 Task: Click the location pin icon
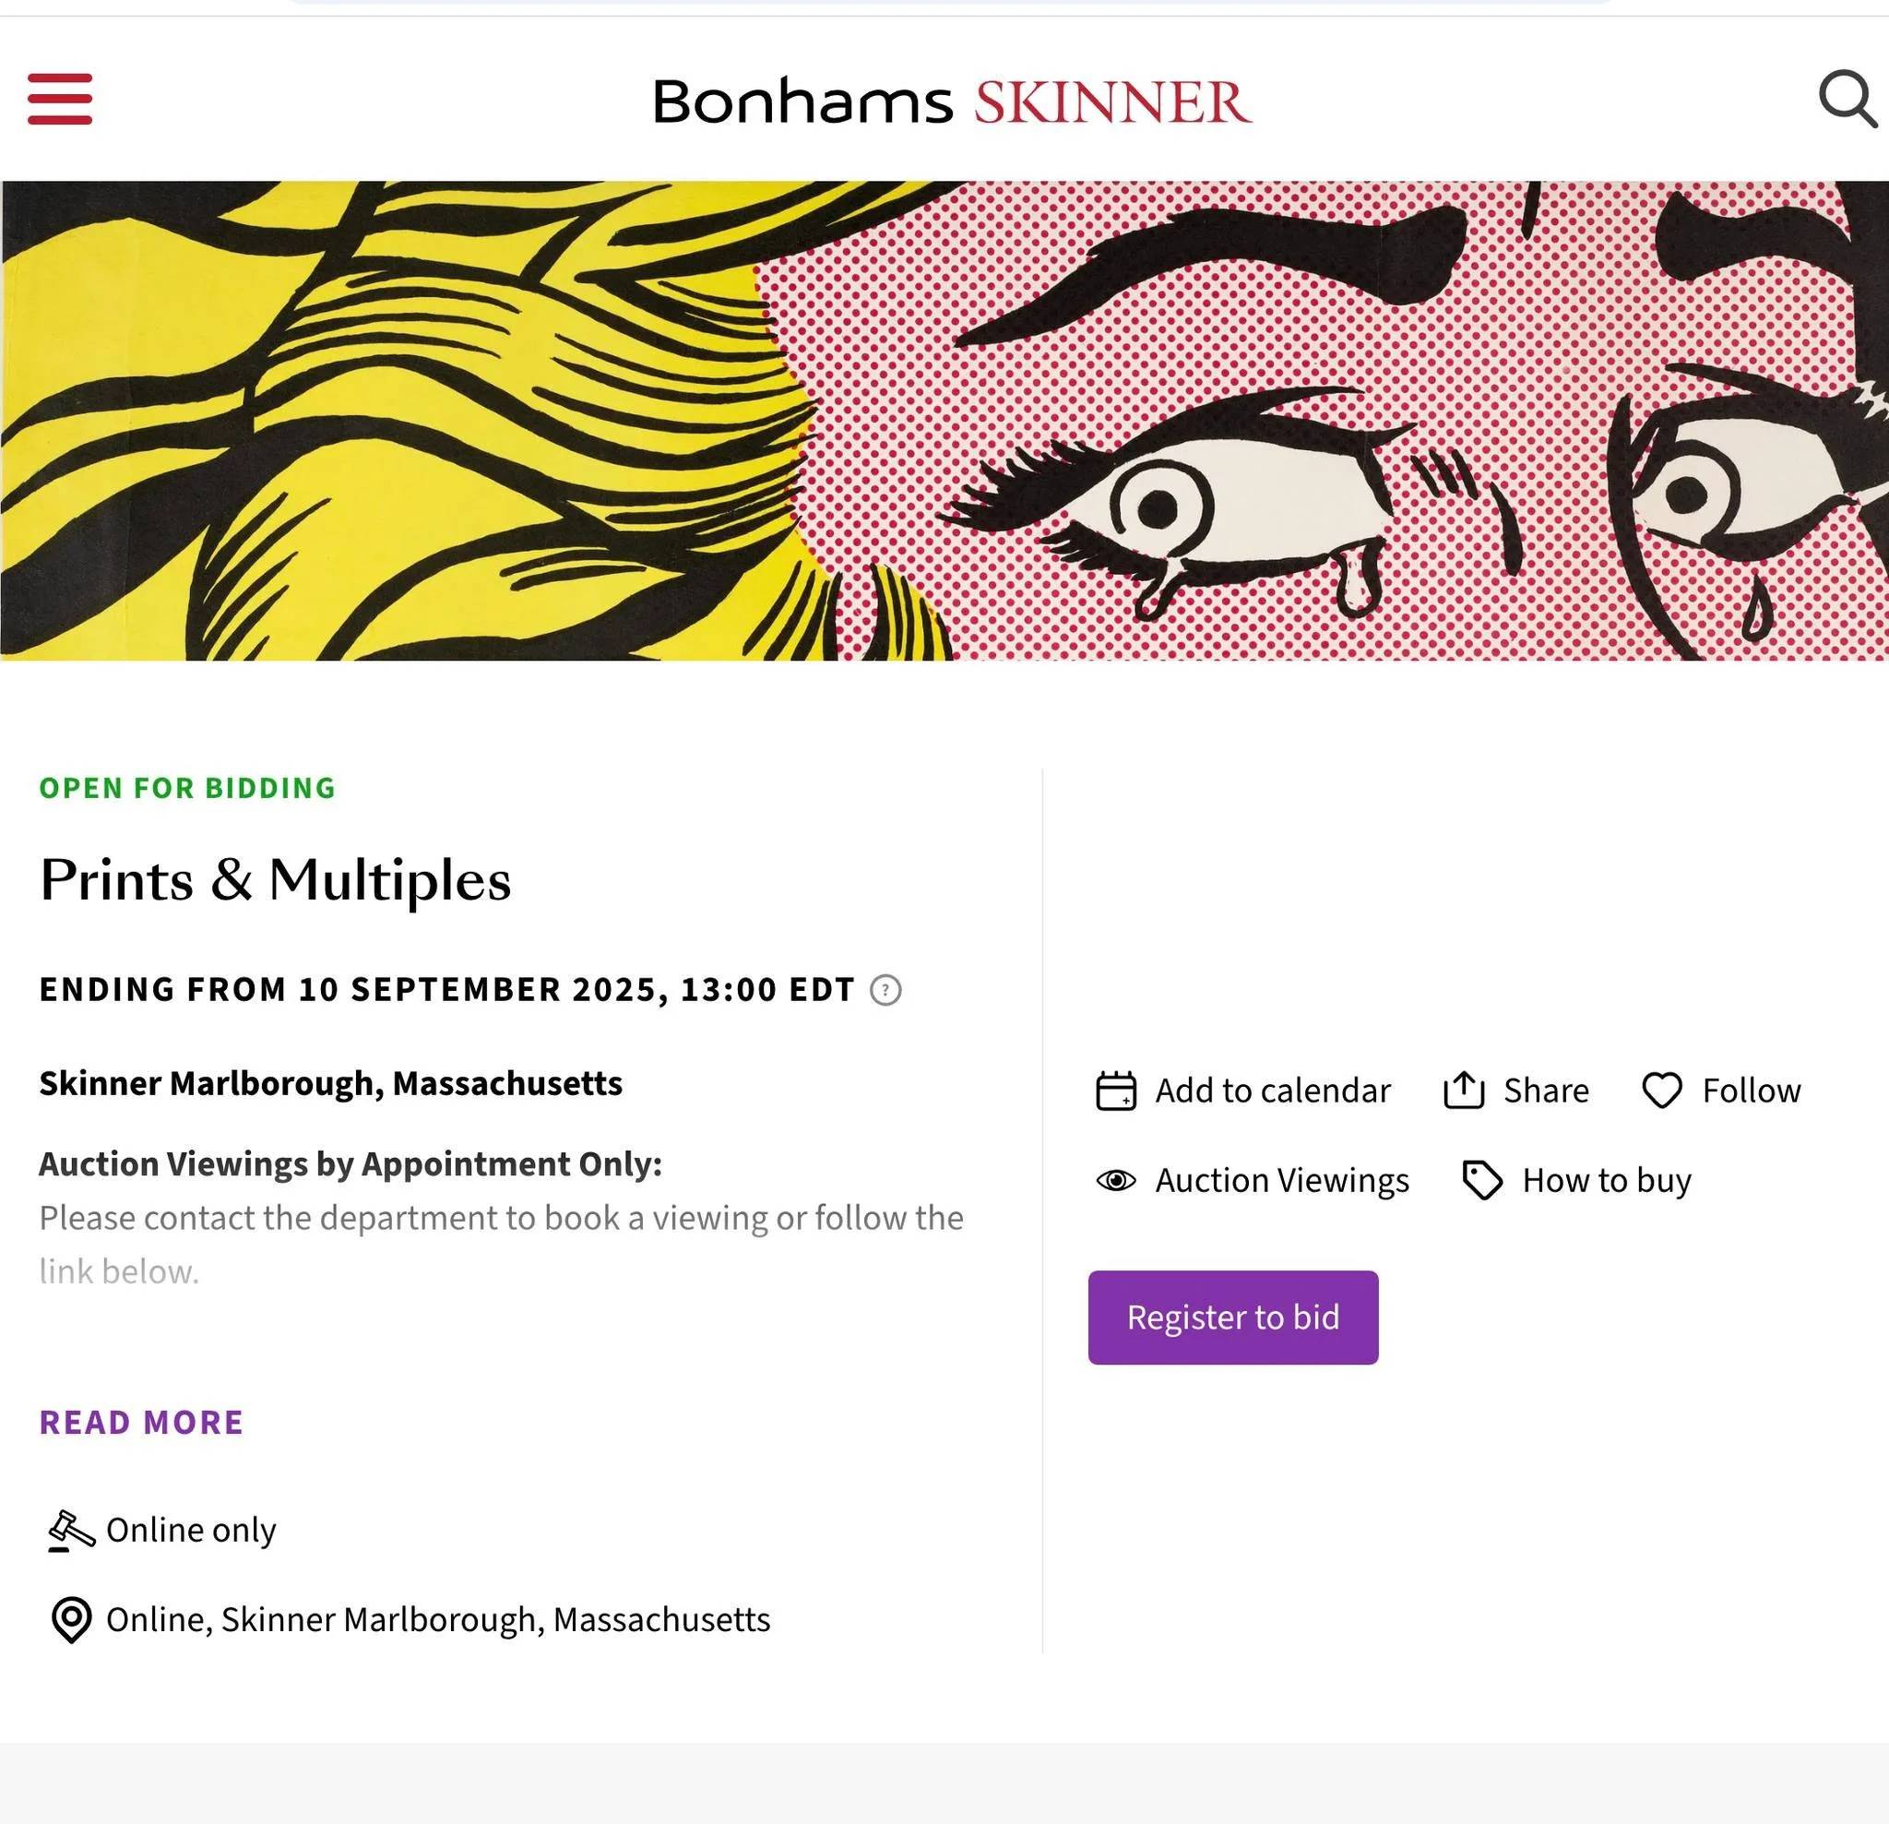[x=71, y=1621]
